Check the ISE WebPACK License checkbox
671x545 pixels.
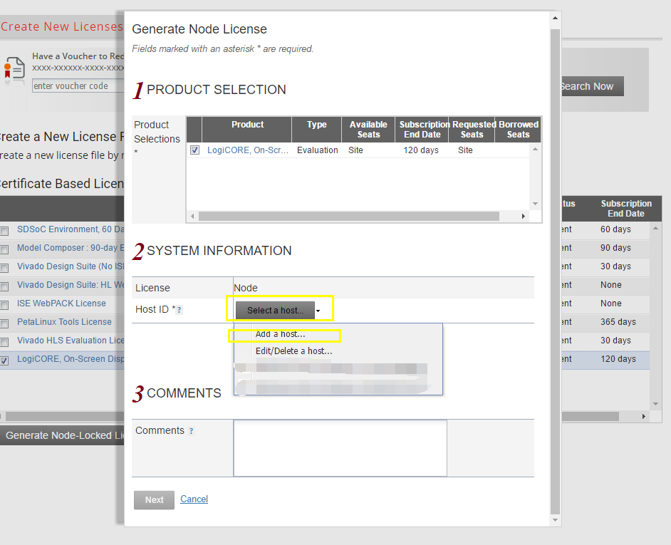5,303
